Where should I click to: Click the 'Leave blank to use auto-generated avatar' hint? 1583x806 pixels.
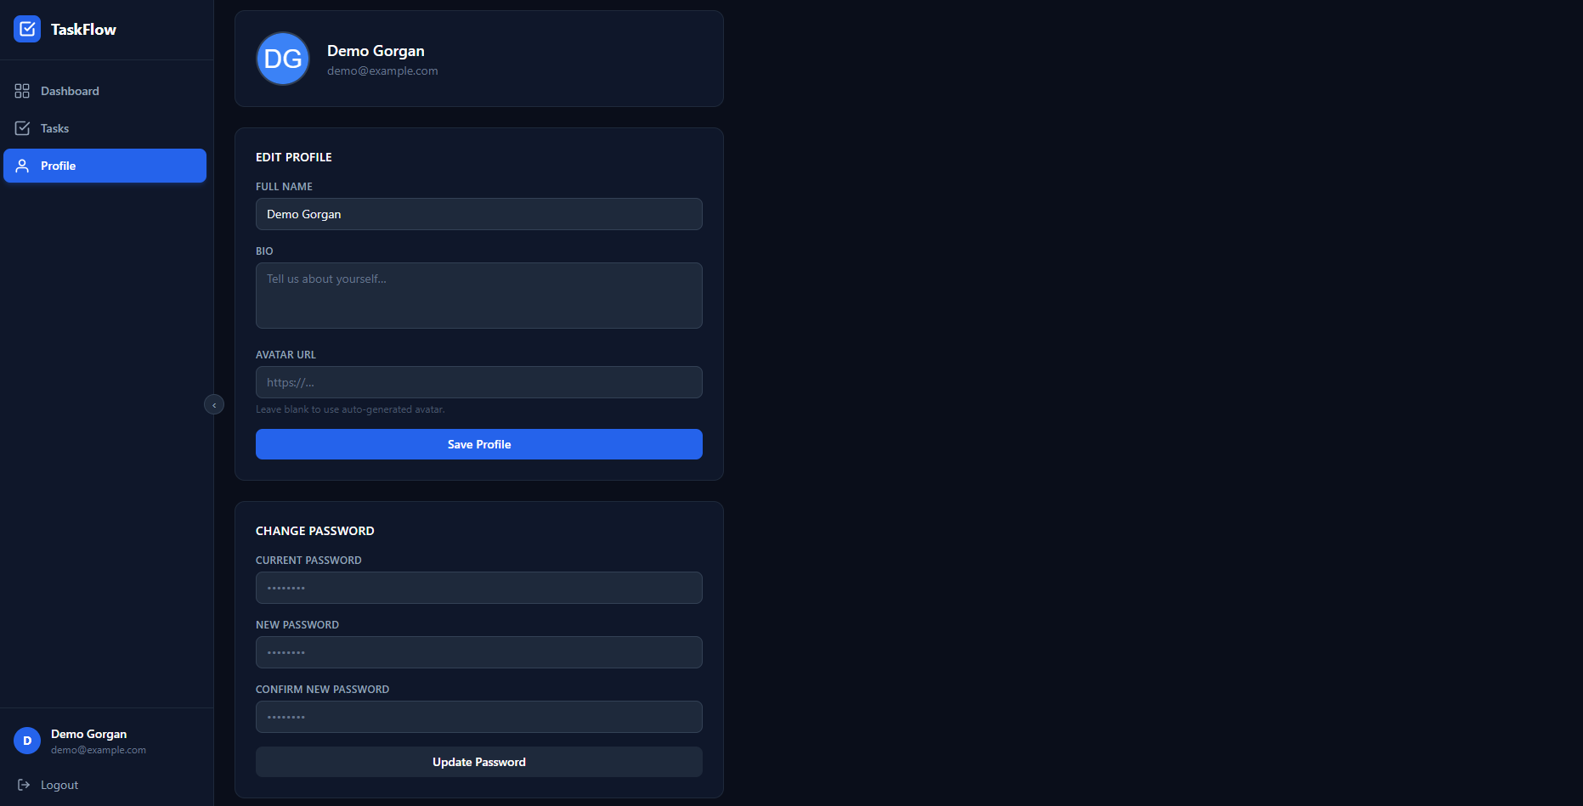coord(350,409)
